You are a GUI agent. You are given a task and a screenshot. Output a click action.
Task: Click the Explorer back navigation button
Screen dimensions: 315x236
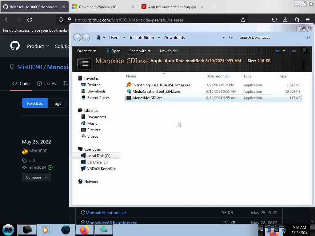click(x=77, y=37)
